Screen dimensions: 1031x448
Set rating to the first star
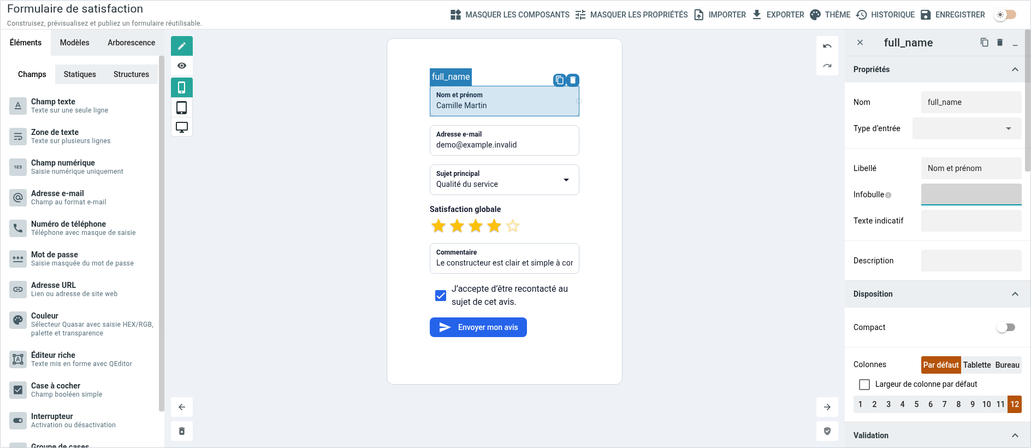439,226
